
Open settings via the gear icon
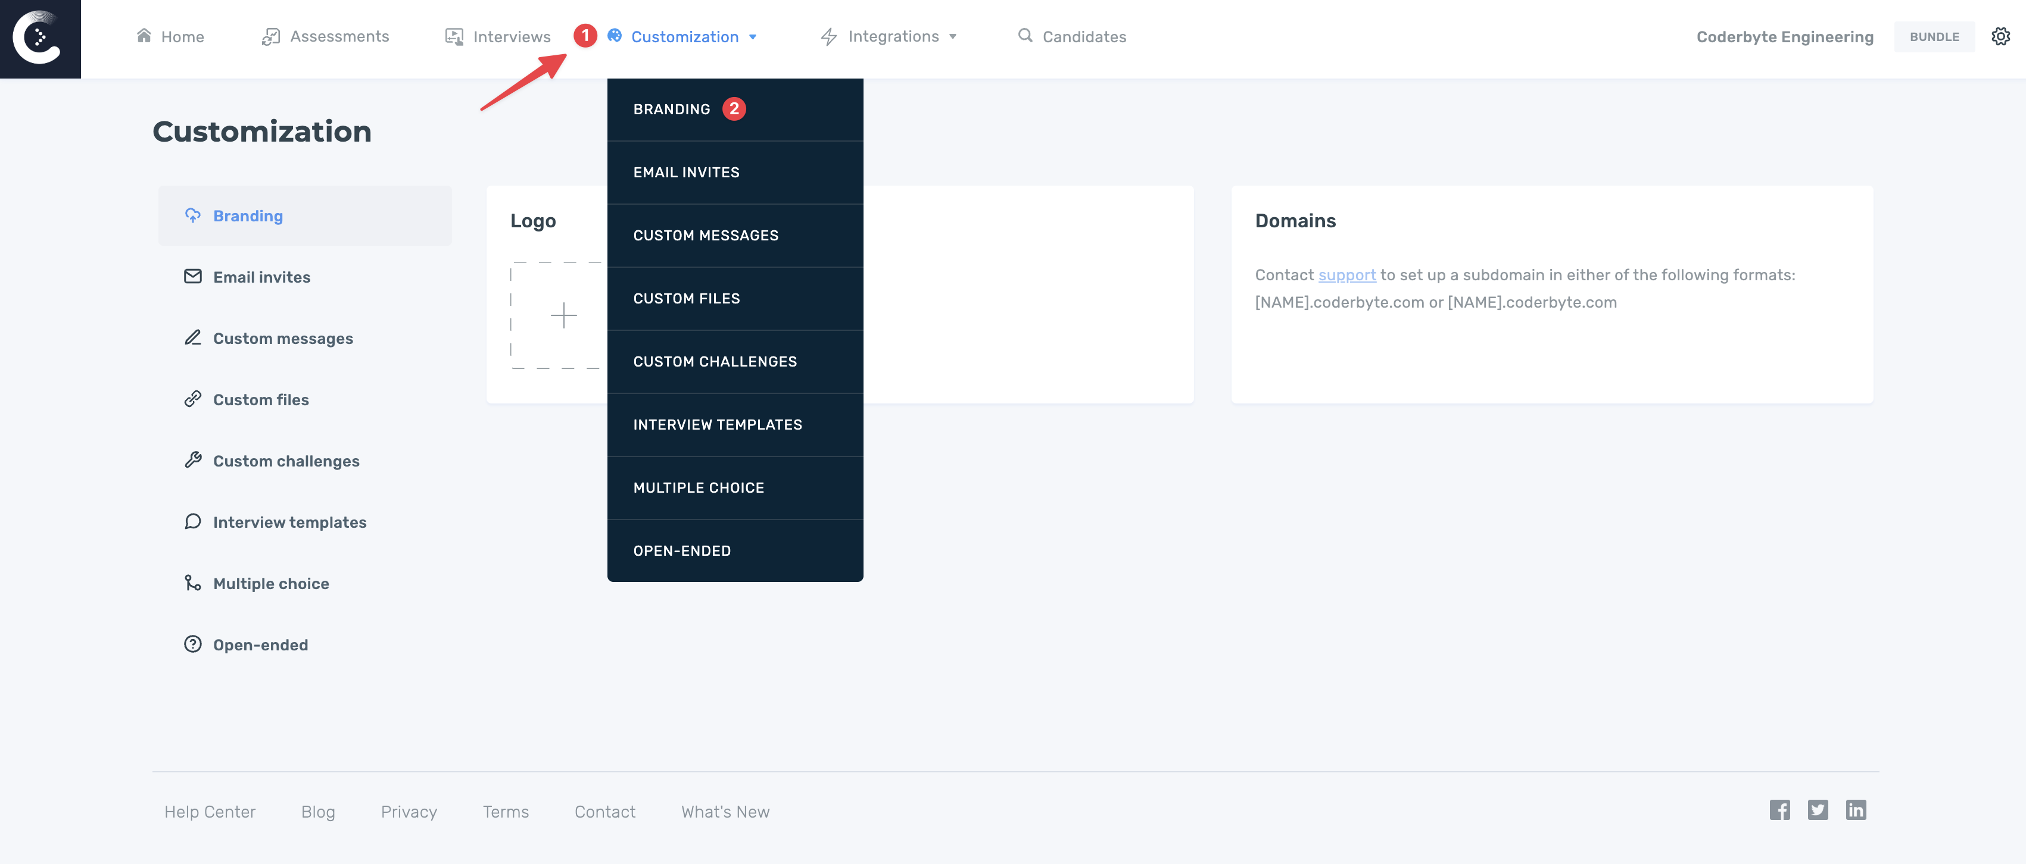click(2001, 36)
